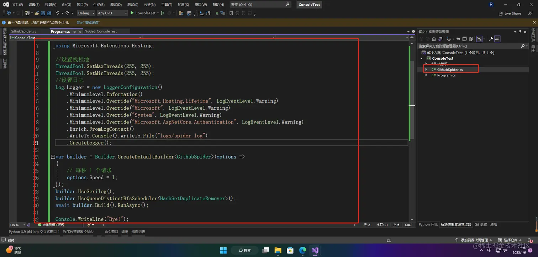Click the weather widget showing 18°C
Image resolution: width=538 pixels, height=257 pixels.
click(x=14, y=250)
